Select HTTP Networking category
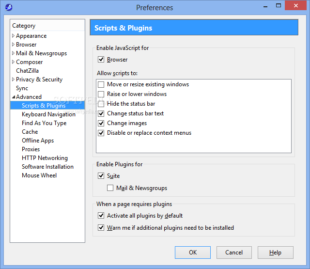 point(45,158)
